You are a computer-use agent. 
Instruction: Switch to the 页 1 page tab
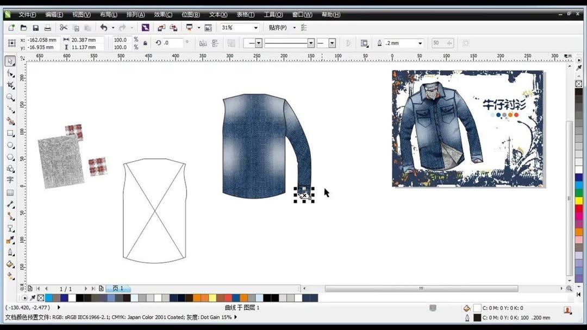[x=118, y=288]
